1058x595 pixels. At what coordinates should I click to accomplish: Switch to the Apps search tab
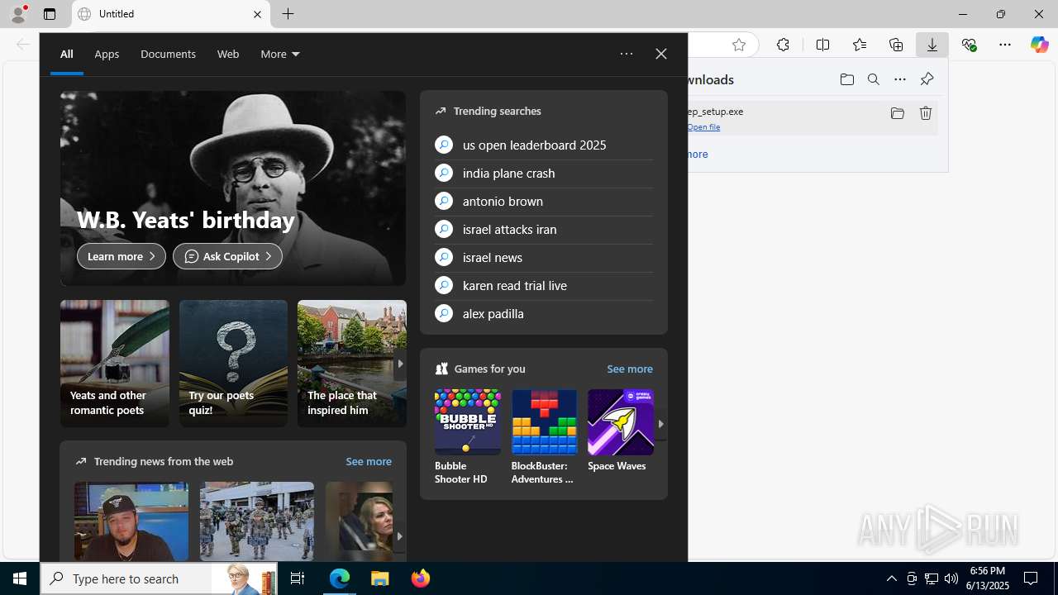coord(107,54)
